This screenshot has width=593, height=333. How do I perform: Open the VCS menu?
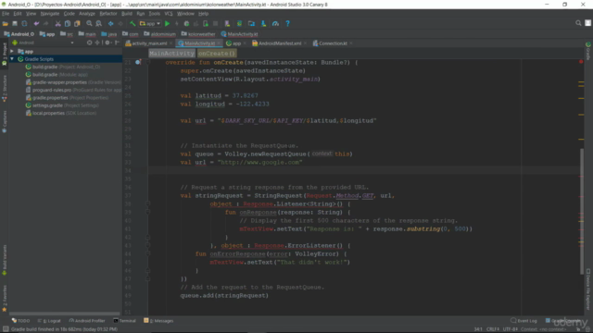169,14
